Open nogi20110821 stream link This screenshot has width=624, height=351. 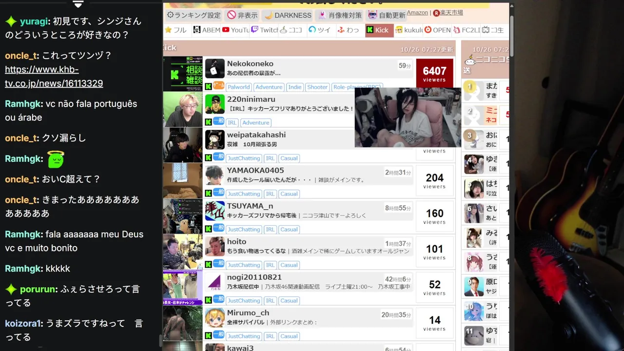[x=254, y=277]
